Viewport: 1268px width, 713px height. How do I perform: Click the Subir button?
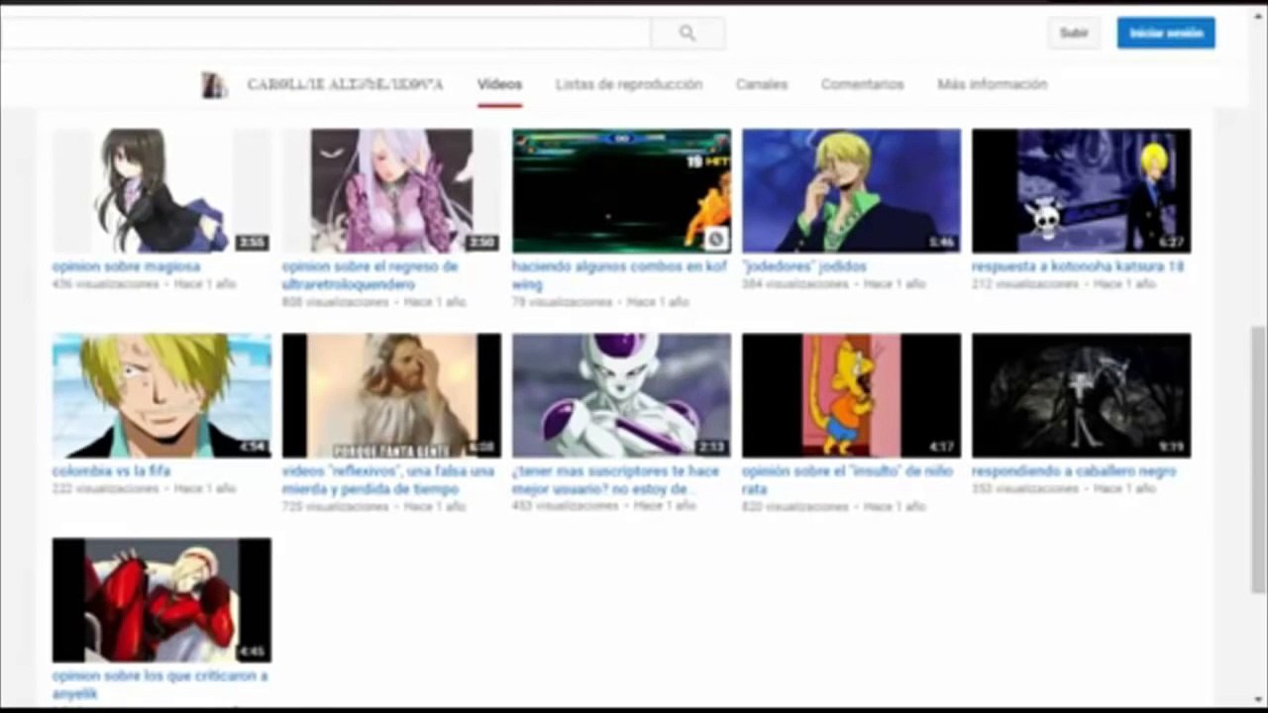click(1074, 33)
